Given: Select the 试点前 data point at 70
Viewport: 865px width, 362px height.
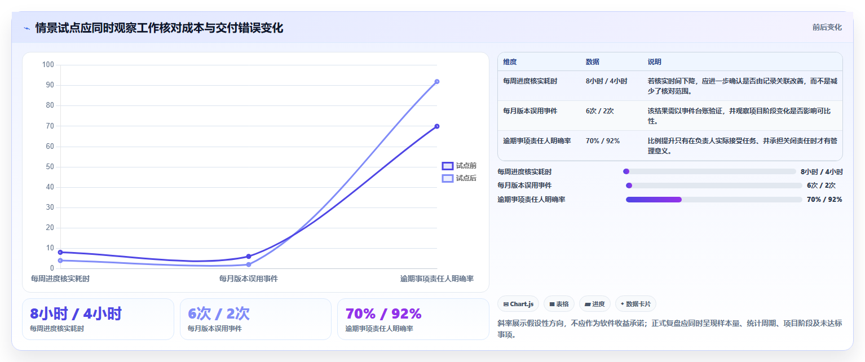Looking at the screenshot, I should tap(437, 126).
